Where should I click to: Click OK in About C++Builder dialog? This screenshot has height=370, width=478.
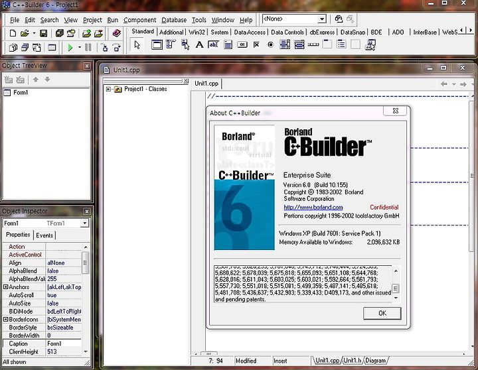382,313
